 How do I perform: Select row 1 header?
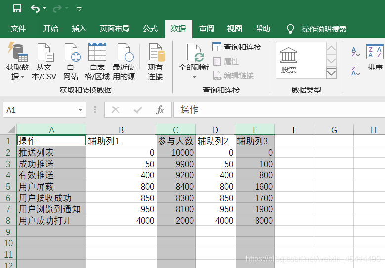pyautogui.click(x=8, y=141)
